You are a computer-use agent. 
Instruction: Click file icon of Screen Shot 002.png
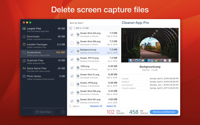78,43
